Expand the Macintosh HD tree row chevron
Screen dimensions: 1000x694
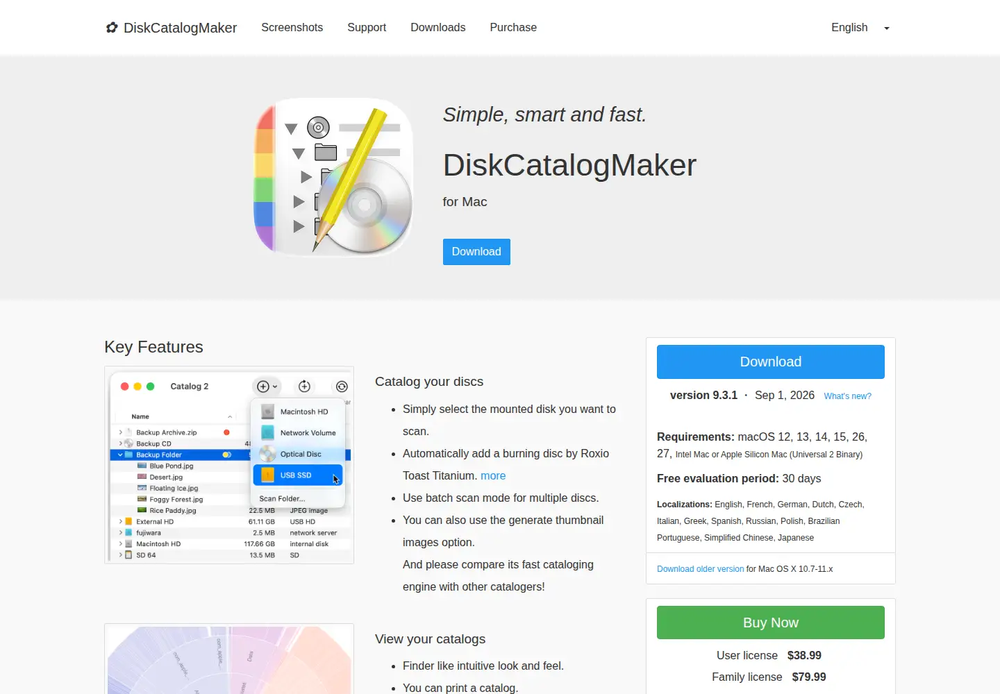click(x=121, y=544)
